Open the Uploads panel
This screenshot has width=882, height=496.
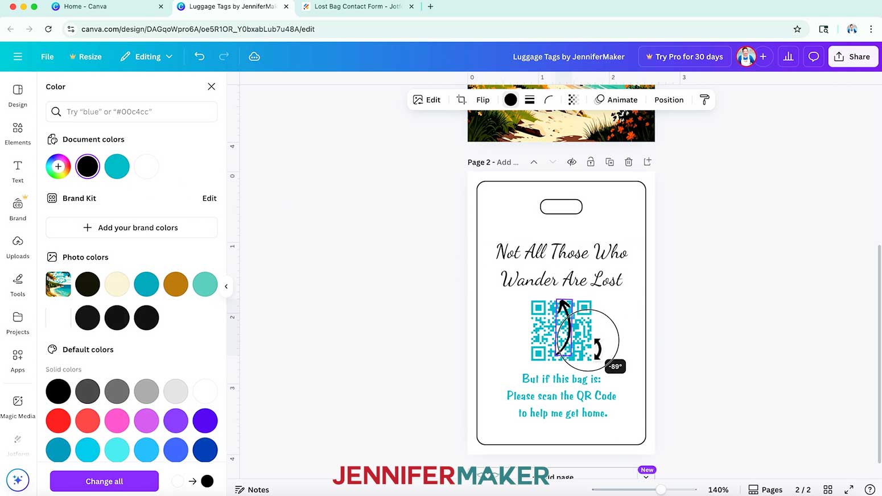pyautogui.click(x=18, y=247)
